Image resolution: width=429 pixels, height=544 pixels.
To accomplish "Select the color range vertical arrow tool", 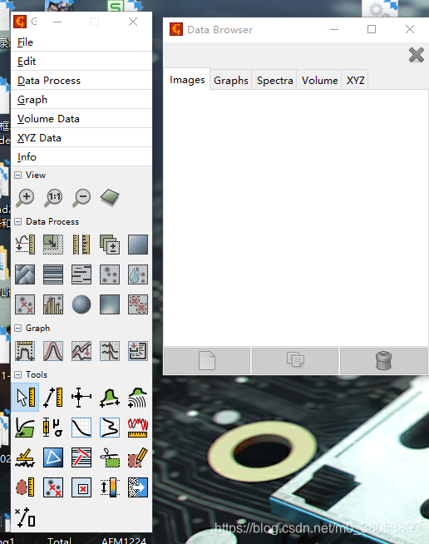I will 110,487.
